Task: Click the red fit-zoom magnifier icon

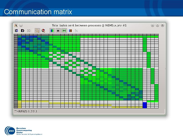Action: coord(43,31)
